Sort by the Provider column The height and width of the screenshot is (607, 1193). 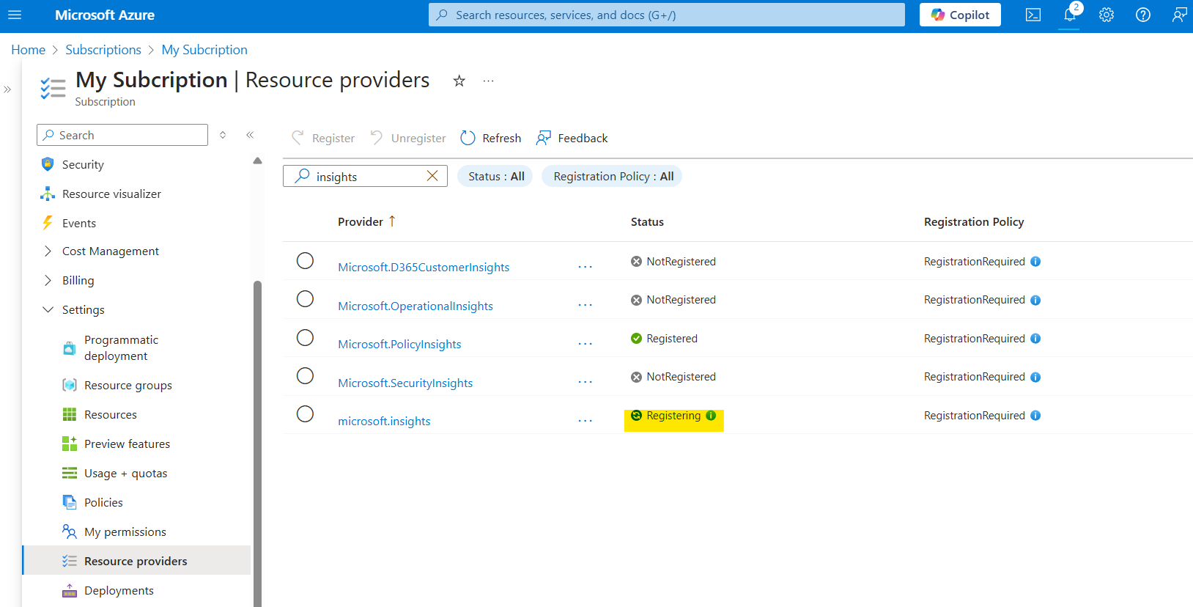366,221
